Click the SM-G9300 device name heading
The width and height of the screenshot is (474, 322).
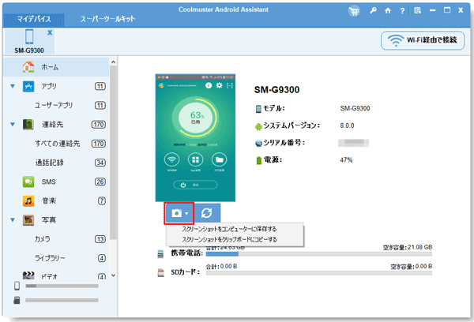[x=277, y=90]
